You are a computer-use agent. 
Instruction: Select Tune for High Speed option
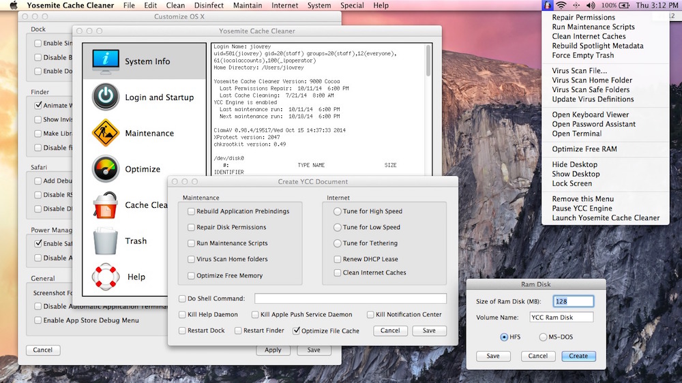click(338, 211)
